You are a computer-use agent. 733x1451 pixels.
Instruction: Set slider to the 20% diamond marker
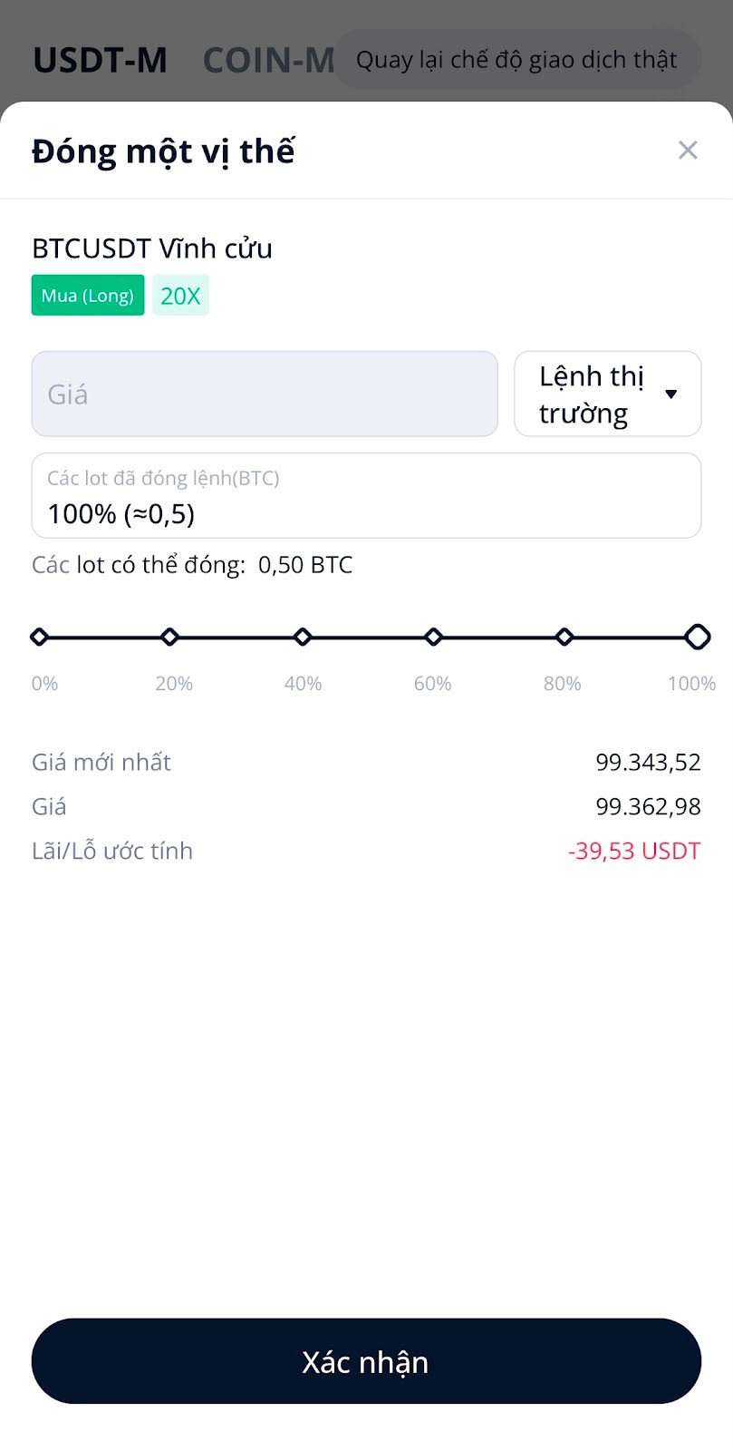pos(169,638)
